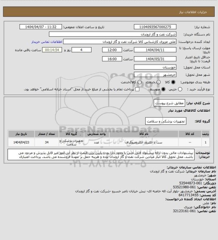Click the fax number 53544873-061
Image resolution: width=218 pixels, height=240 pixels.
point(191,183)
